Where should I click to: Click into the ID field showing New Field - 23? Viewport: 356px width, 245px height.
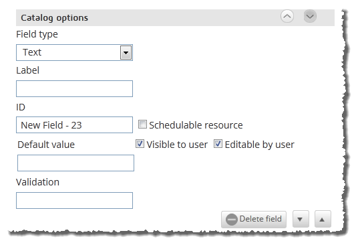pyautogui.click(x=74, y=125)
